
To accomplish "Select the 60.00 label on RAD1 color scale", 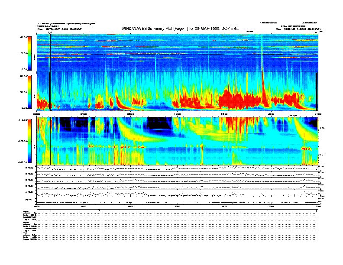I will [x=23, y=76].
